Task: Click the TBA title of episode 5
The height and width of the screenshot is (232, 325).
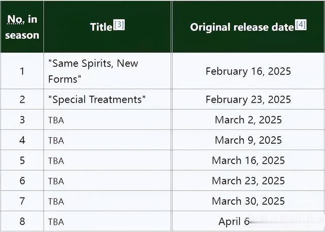Action: pyautogui.click(x=56, y=161)
